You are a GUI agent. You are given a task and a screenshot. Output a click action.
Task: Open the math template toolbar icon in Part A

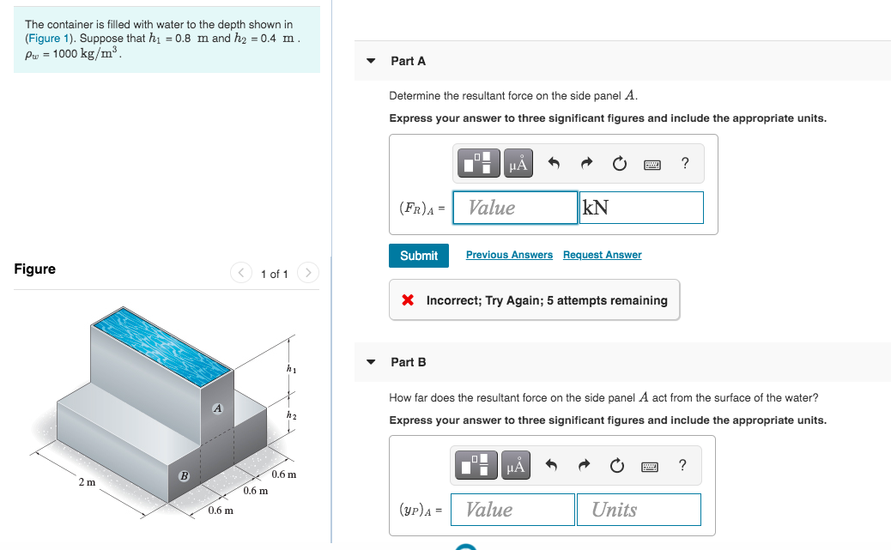[478, 163]
